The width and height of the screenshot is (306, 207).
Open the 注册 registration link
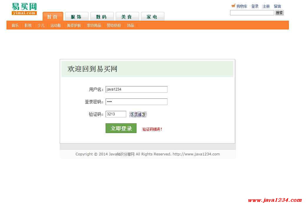click(266, 6)
